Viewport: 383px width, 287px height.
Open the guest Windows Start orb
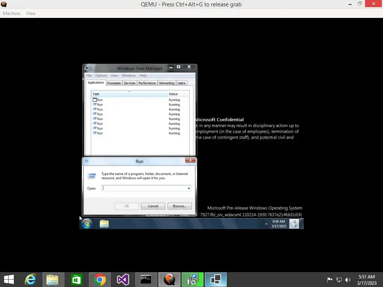[x=87, y=223]
